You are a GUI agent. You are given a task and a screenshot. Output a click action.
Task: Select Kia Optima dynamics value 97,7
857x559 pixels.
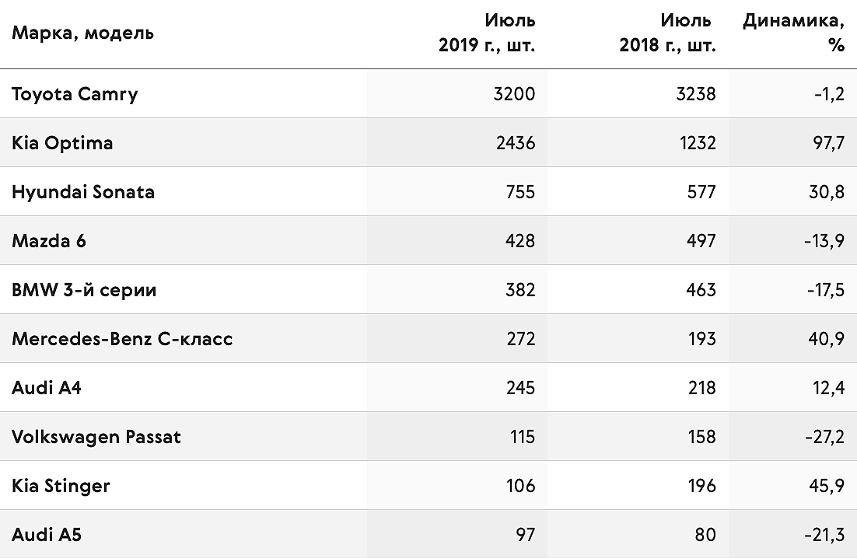pyautogui.click(x=828, y=144)
